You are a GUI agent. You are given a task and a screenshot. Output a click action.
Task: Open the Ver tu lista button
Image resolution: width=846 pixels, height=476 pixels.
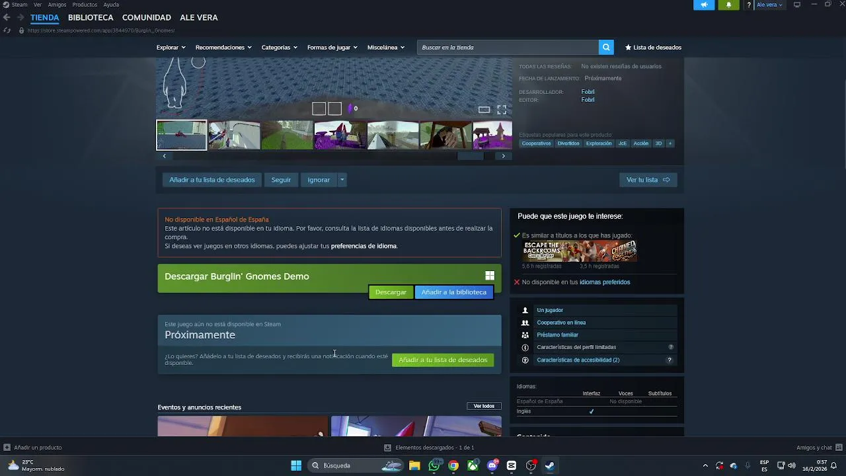tap(648, 180)
